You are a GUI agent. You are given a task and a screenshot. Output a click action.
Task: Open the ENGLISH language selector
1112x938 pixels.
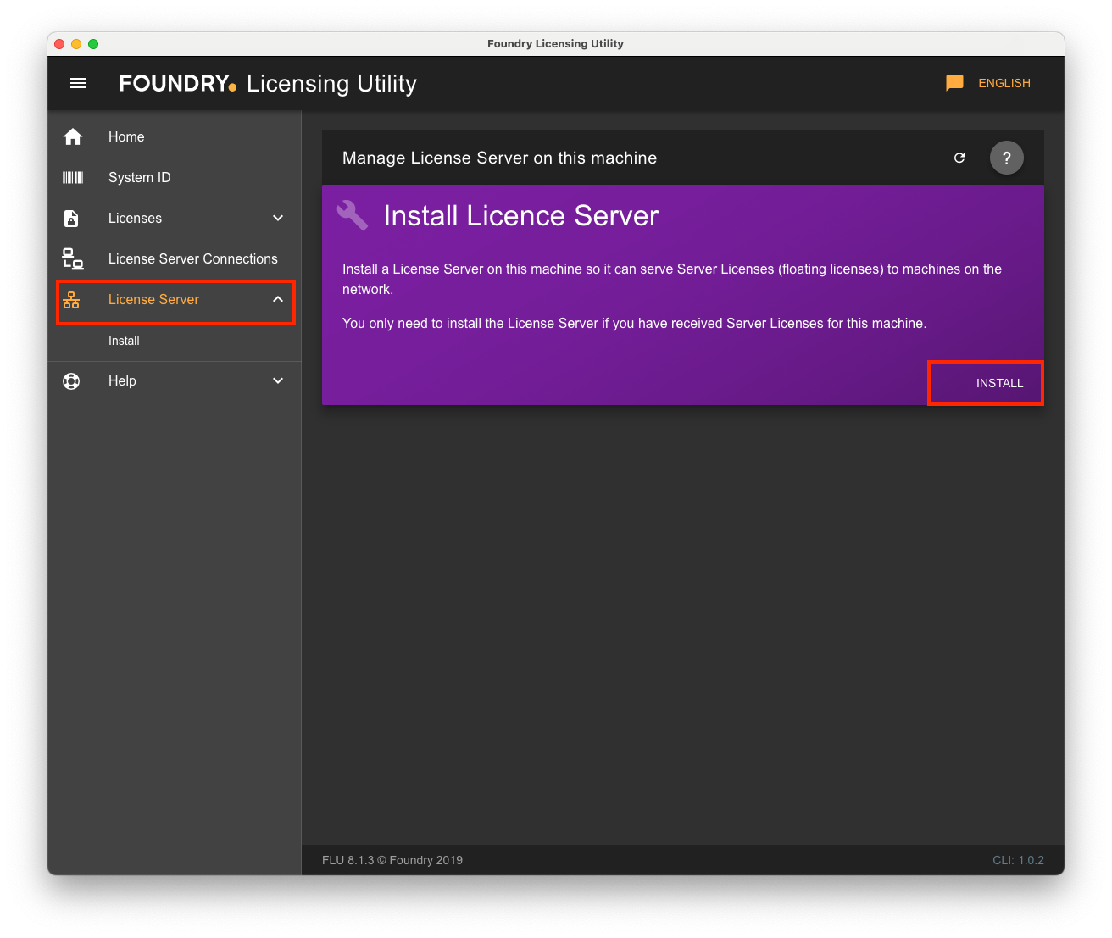[1004, 83]
